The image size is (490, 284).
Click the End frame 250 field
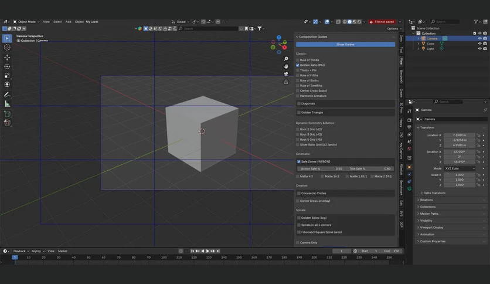[392, 251]
